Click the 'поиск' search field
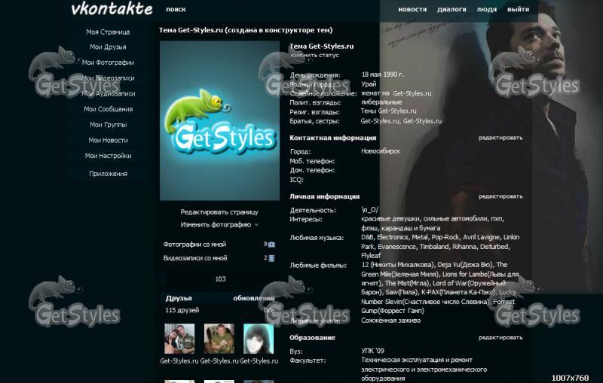 pos(176,10)
